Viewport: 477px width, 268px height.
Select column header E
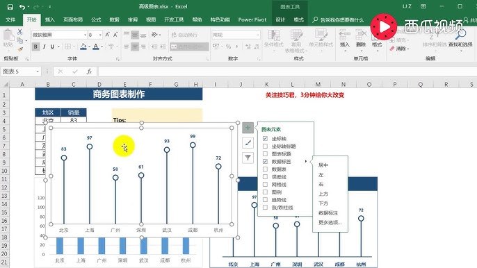pos(124,85)
